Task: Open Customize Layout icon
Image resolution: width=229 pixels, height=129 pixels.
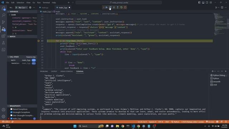Action: pos(211,3)
